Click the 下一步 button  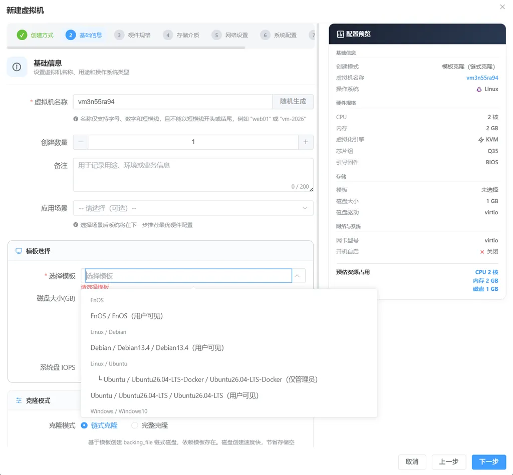pos(489,461)
